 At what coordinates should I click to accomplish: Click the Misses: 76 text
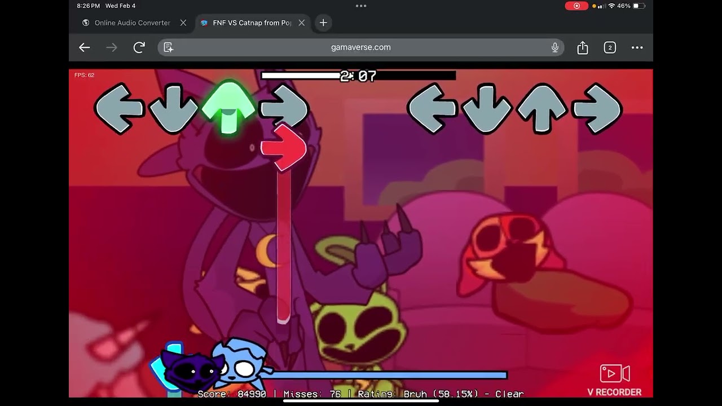coord(312,394)
